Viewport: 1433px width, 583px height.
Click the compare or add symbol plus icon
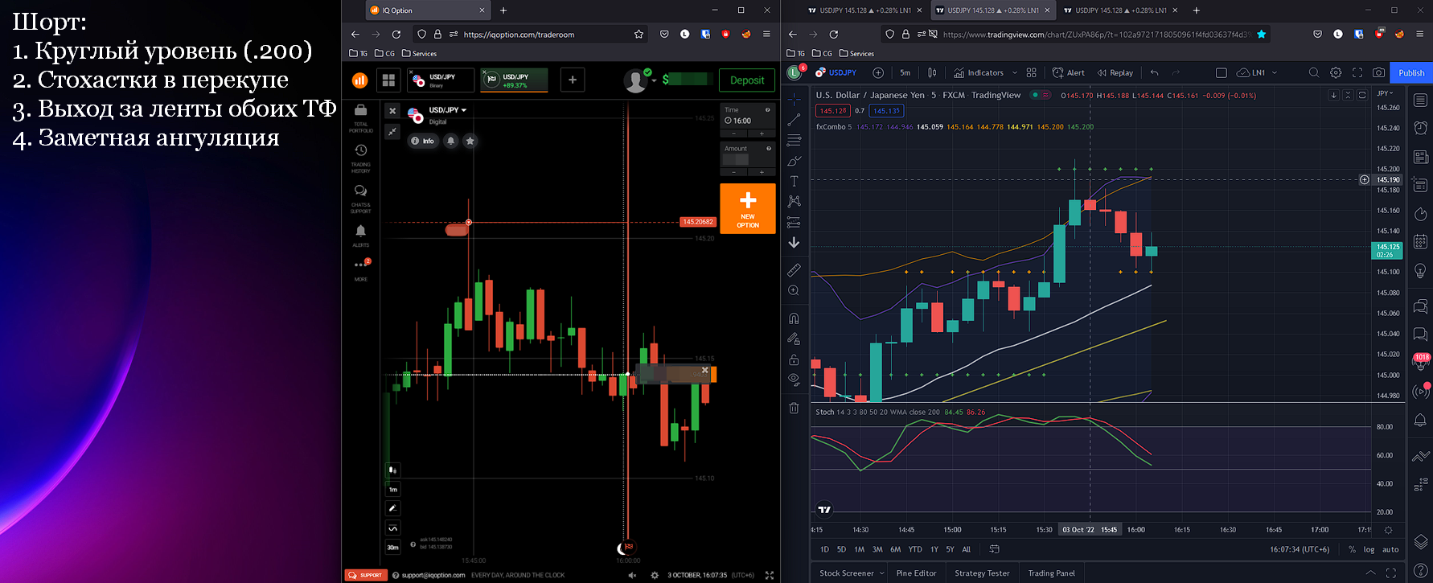click(878, 72)
